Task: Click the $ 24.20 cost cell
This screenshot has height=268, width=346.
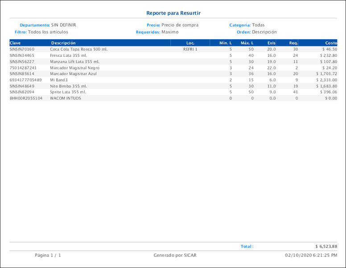Action: (x=330, y=68)
